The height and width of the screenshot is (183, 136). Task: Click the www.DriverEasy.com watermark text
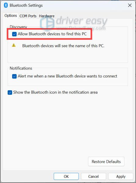(x=81, y=28)
